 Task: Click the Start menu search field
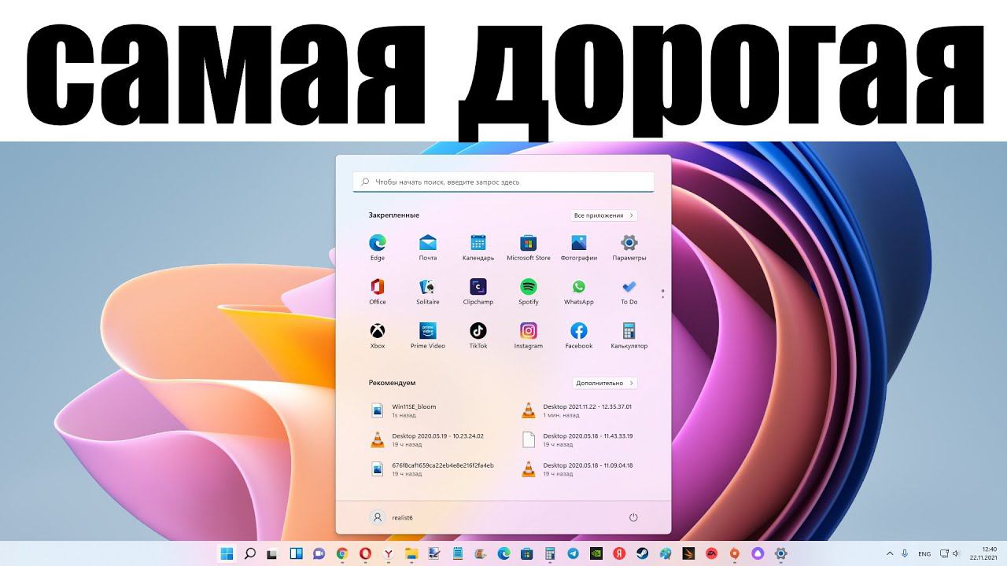click(503, 182)
